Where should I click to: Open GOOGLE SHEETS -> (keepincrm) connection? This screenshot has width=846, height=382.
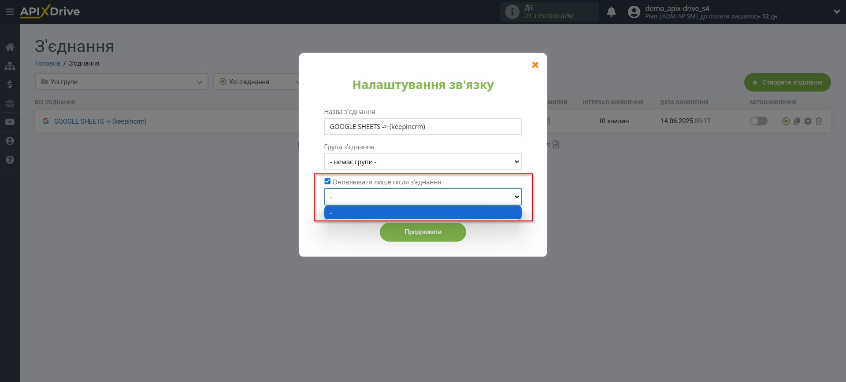point(100,121)
